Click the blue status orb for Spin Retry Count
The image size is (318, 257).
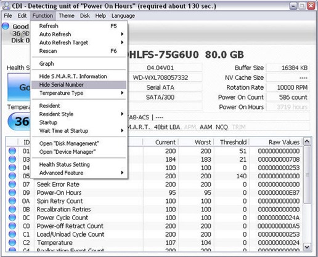[x=12, y=201]
